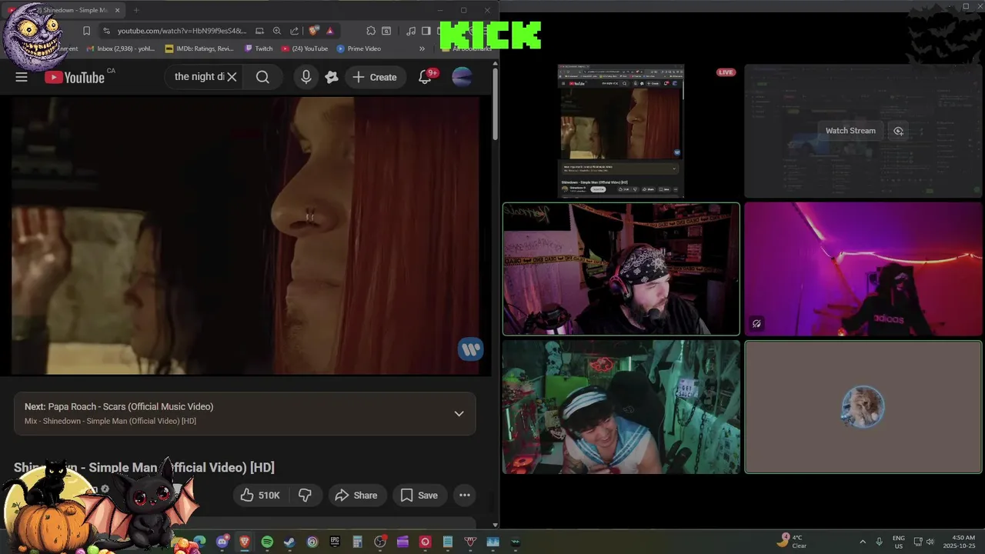Share this page via address bar icon
Image resolution: width=985 pixels, height=554 pixels.
[294, 31]
